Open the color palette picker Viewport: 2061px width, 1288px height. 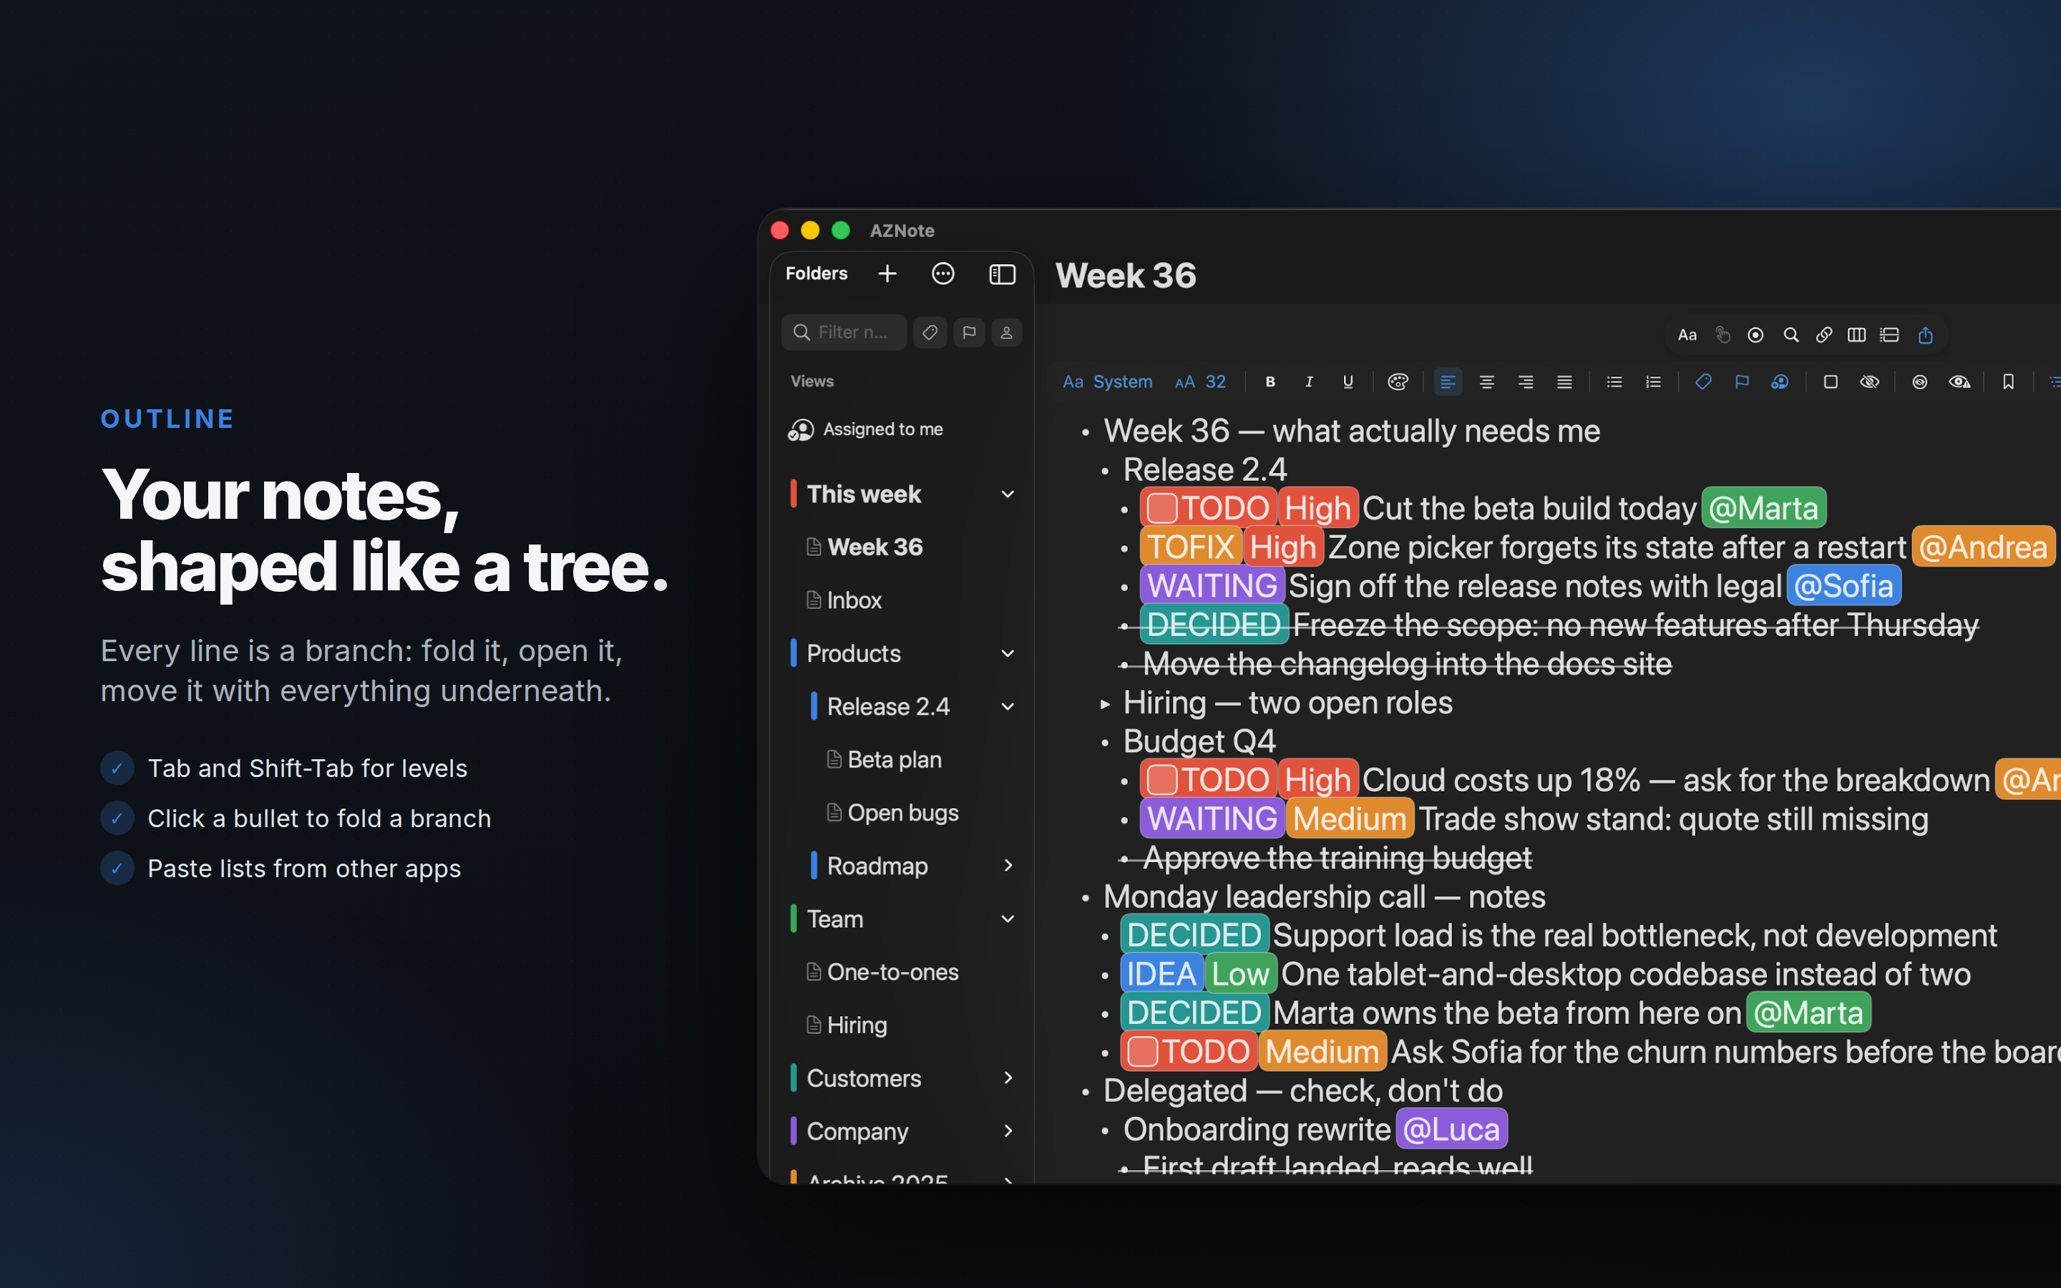tap(1398, 381)
